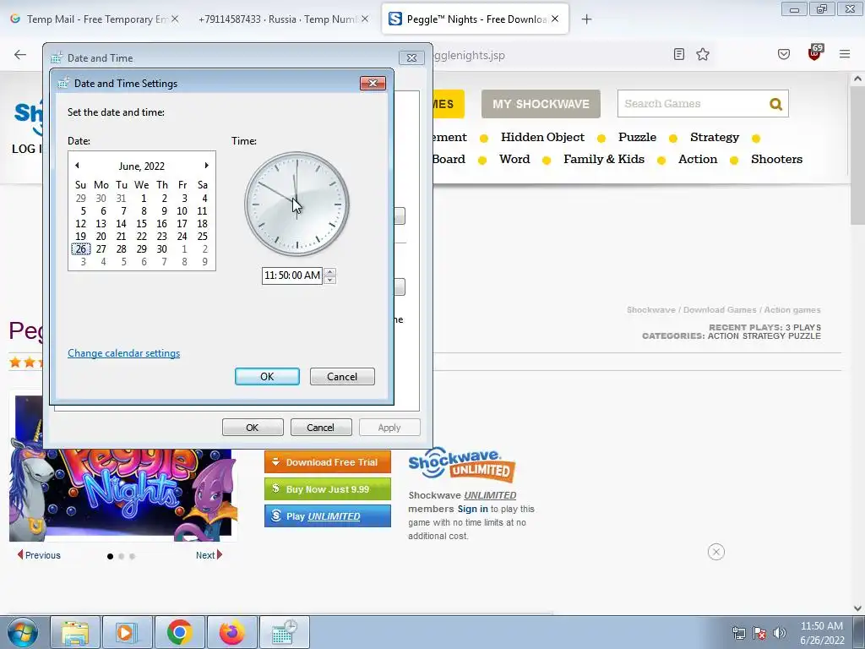Screen dimensions: 865x649
Task: Open File Explorer from the taskbar
Action: click(75, 632)
